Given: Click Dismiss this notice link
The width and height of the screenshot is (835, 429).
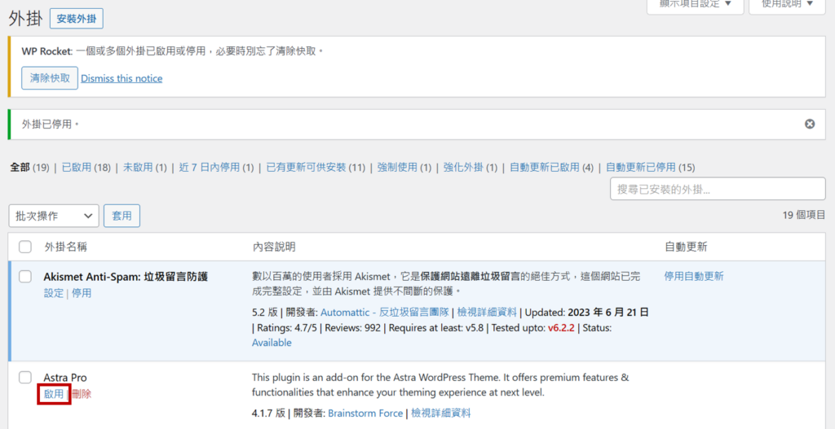Looking at the screenshot, I should [x=121, y=78].
